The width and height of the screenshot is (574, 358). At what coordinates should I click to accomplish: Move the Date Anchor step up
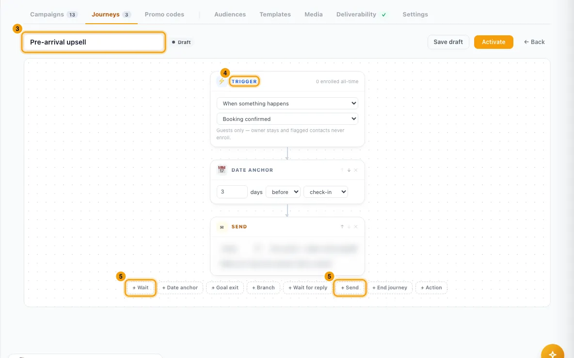coord(342,170)
